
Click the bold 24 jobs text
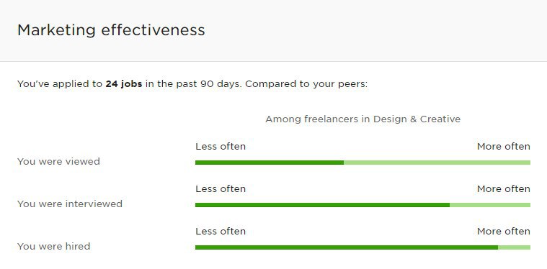point(124,84)
